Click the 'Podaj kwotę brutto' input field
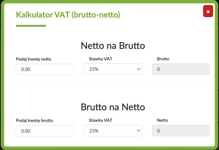Viewport: 219px width, 150px height. click(45, 131)
